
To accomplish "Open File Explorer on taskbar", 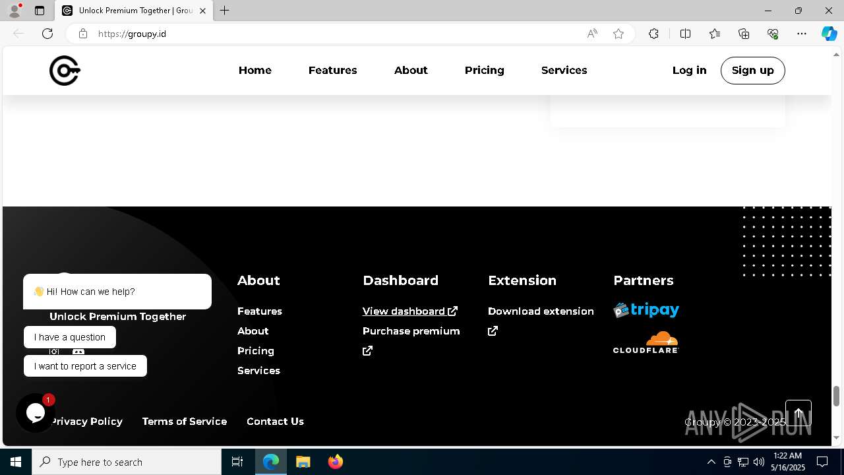I will (303, 462).
